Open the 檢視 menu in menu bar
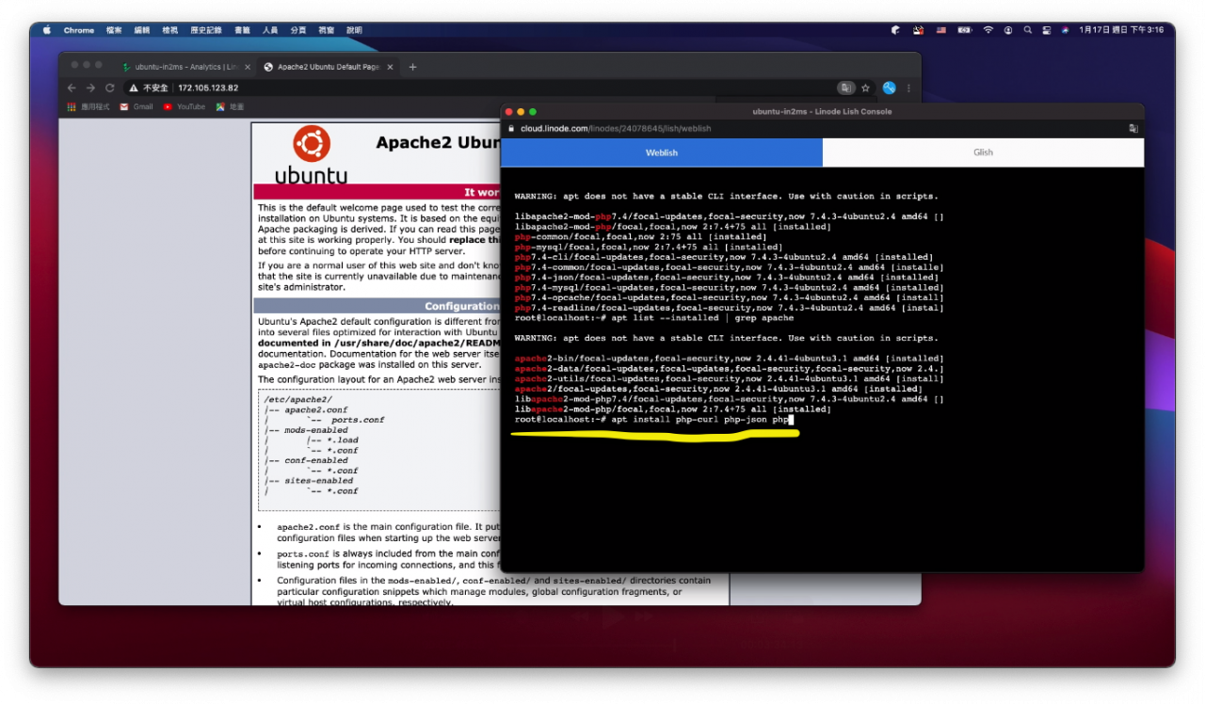This screenshot has height=704, width=1205. tap(170, 30)
